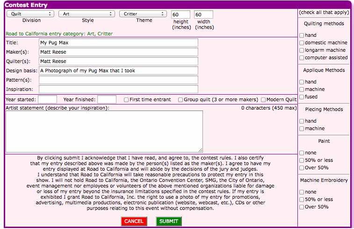
Task: Check fused under Applique Methods
Action: [x=302, y=97]
